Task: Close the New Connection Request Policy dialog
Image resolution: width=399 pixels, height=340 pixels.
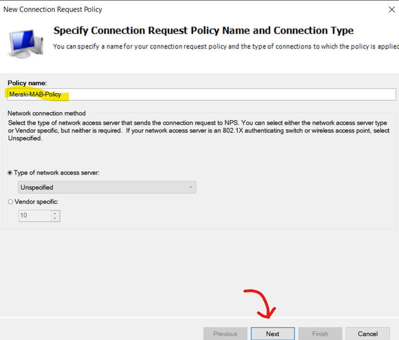Action: click(x=392, y=10)
